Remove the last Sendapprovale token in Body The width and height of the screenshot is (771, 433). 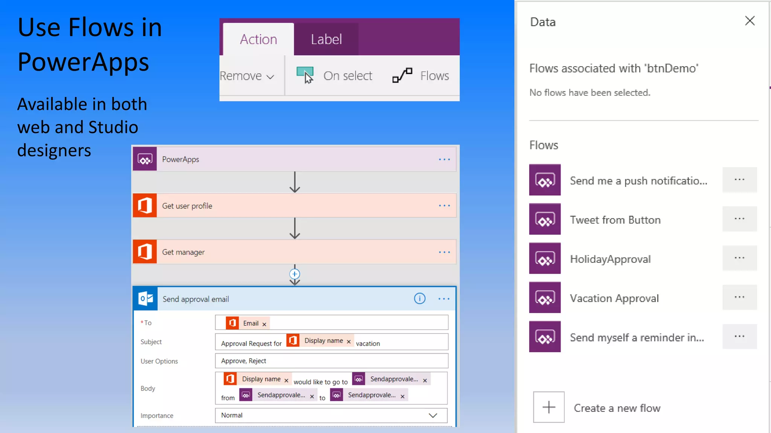tap(402, 396)
